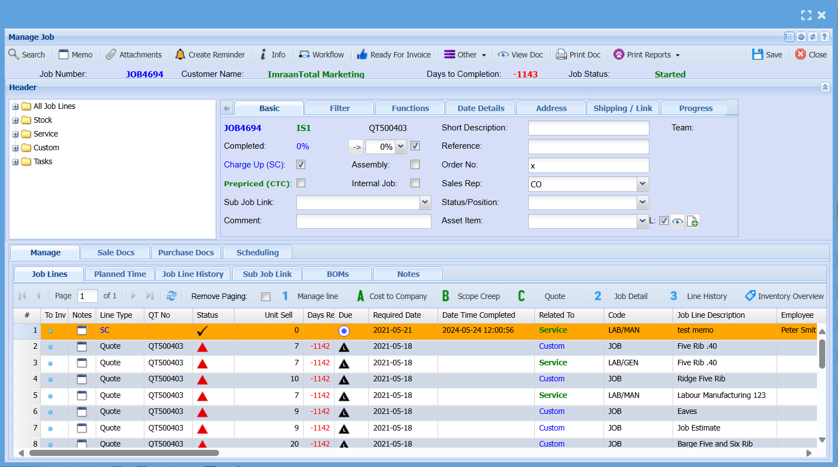Click the Create Reminder bell icon

click(x=180, y=54)
